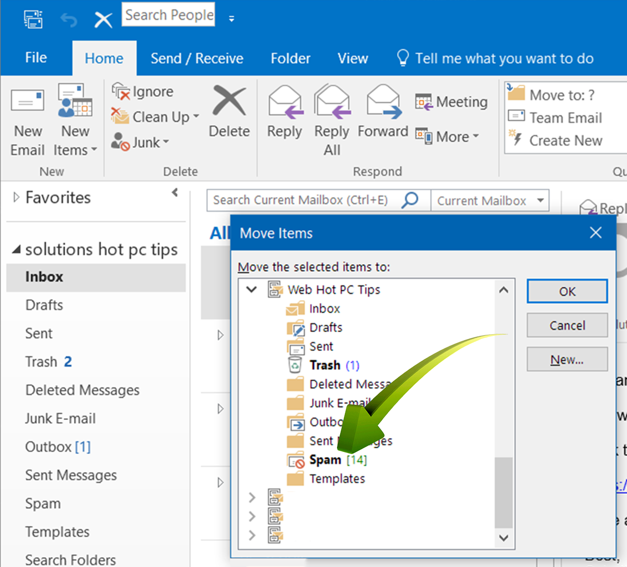The height and width of the screenshot is (567, 627).
Task: Select the Move to: ? quick step
Action: click(551, 95)
